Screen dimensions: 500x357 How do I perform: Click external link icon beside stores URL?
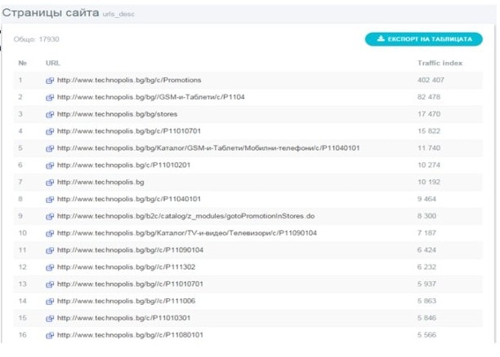[51, 114]
